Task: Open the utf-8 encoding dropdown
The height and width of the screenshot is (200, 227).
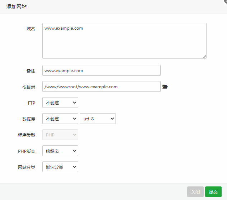Action: (98, 119)
